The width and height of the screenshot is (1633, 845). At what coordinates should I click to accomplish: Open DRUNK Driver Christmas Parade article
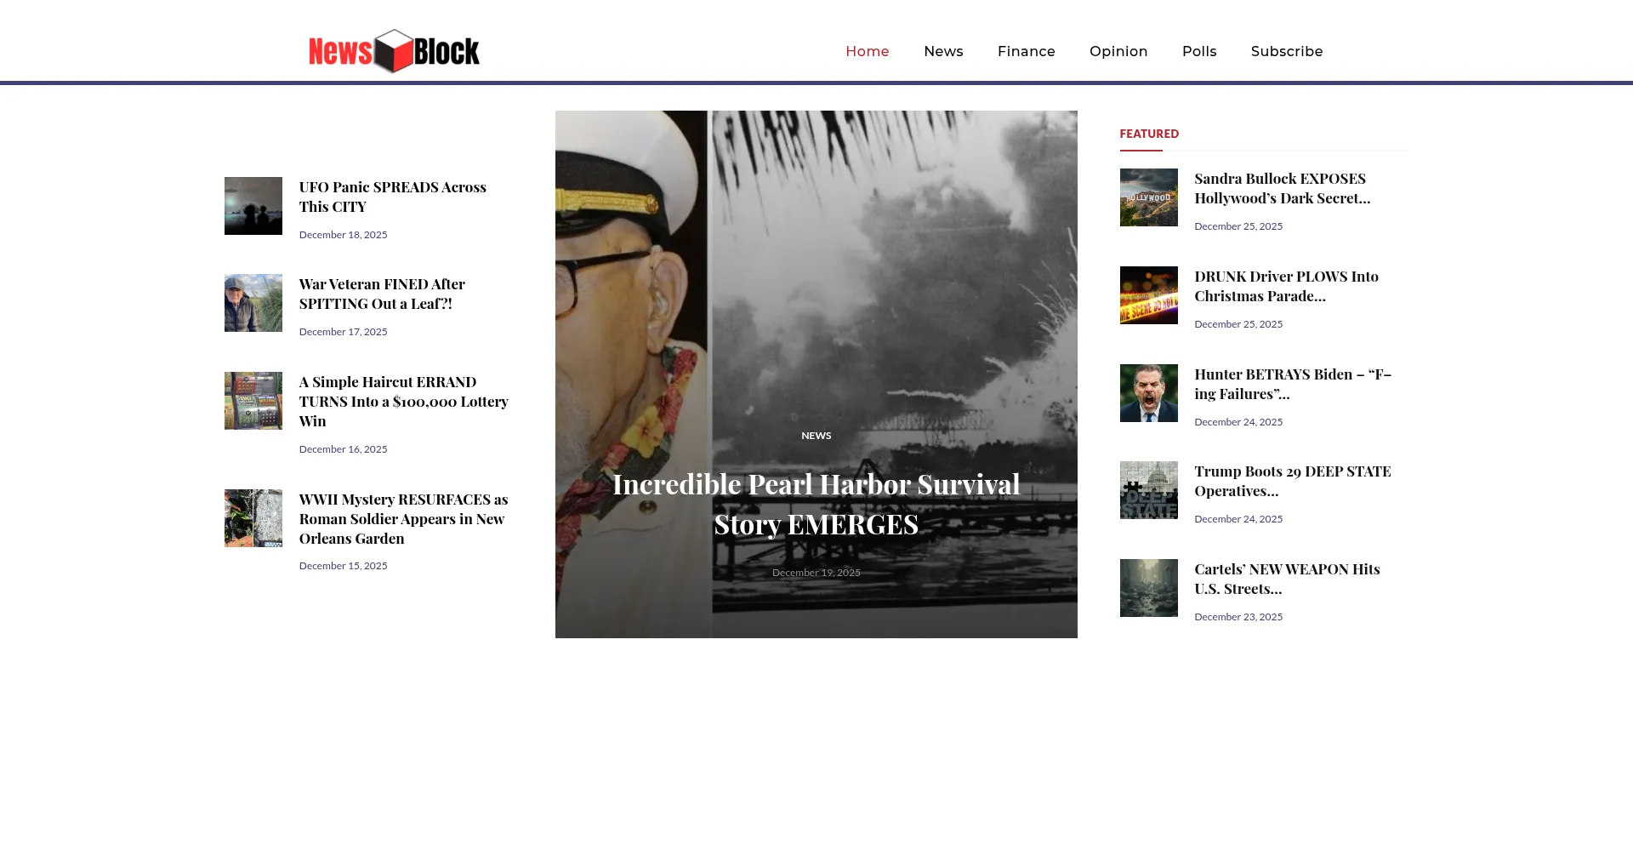[x=1286, y=285]
